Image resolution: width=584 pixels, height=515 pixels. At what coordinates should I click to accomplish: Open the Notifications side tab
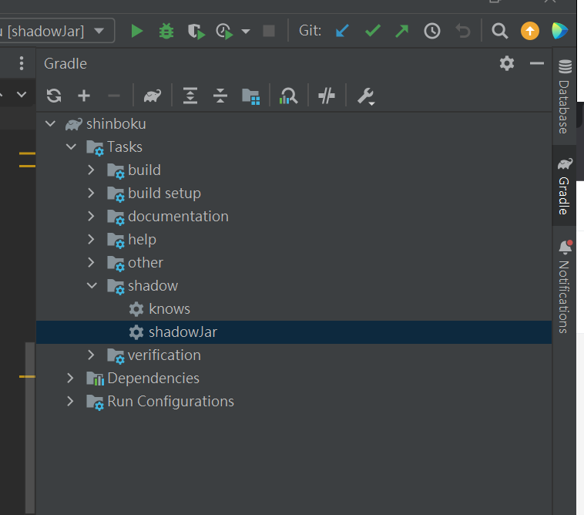click(565, 287)
